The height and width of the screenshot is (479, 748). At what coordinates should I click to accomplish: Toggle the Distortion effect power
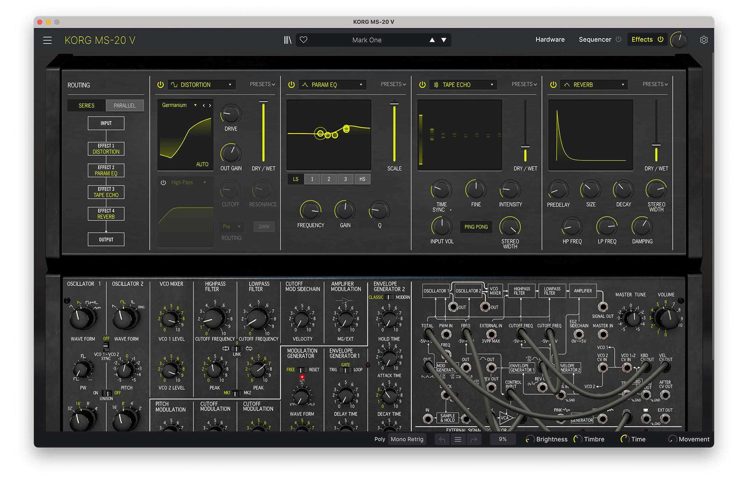click(161, 84)
